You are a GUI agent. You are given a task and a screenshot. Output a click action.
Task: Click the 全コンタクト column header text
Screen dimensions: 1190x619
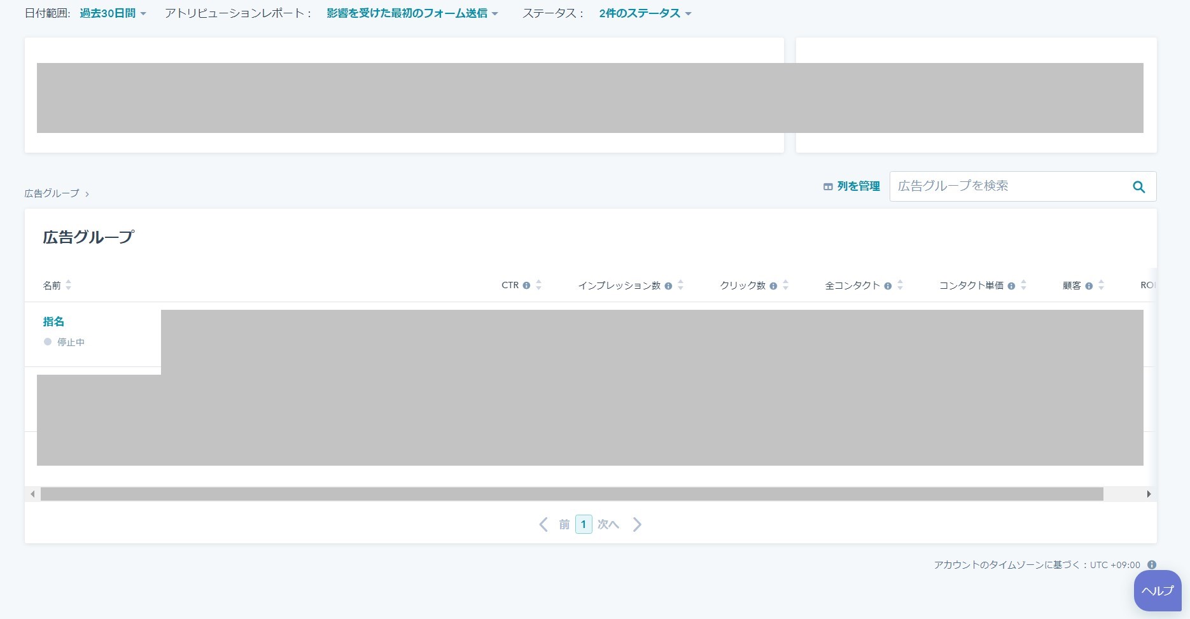click(853, 286)
